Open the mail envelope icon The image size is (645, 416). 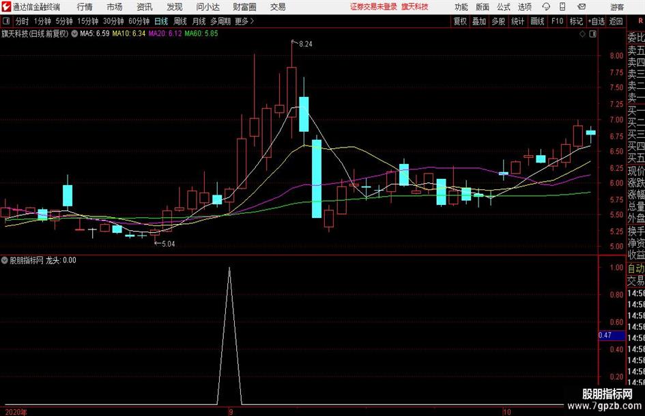pos(582,7)
